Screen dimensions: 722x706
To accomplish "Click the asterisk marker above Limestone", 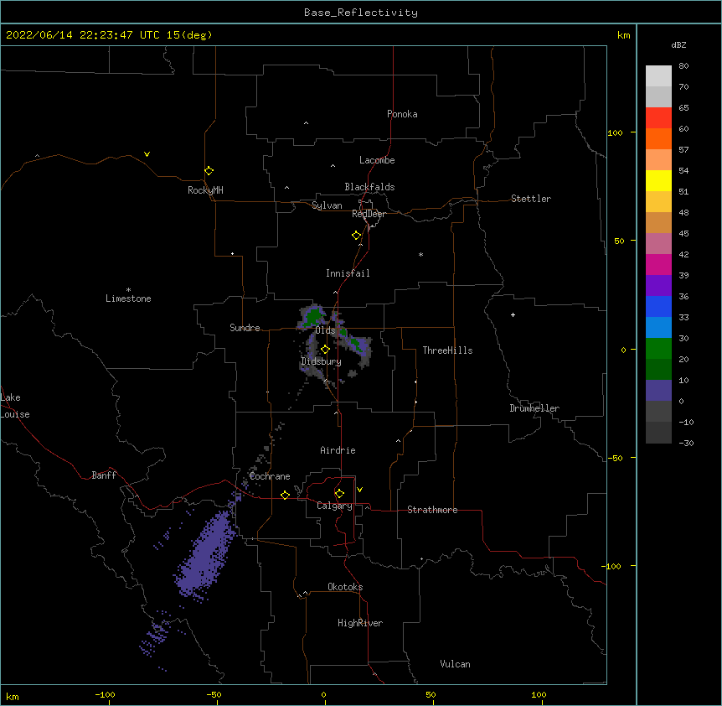I will coord(128,289).
